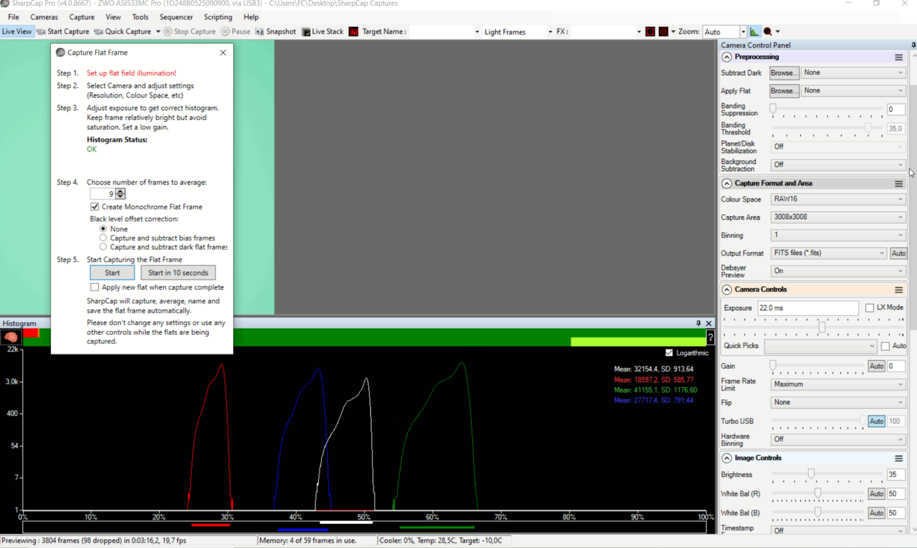Toggle the Turbo USB Auto button
The width and height of the screenshot is (917, 548).
click(876, 421)
